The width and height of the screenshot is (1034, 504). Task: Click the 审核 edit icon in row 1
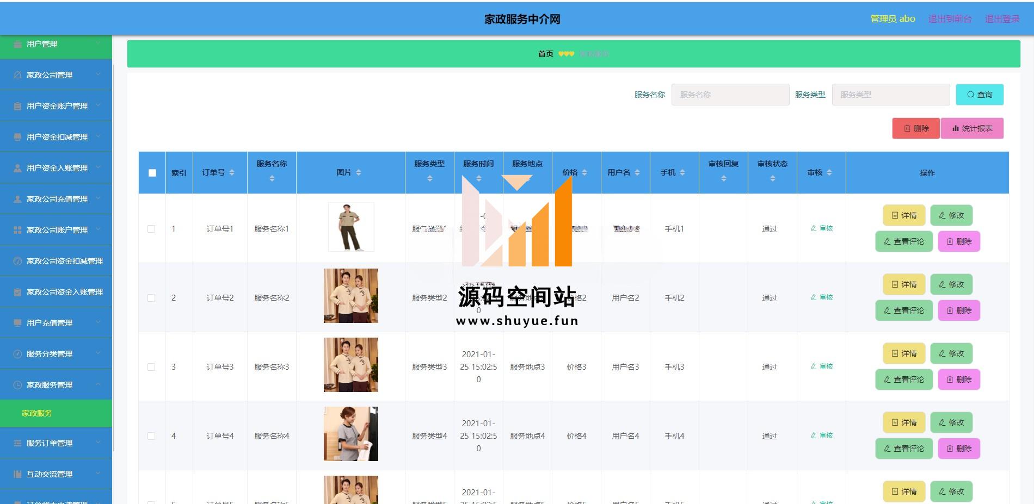click(814, 228)
